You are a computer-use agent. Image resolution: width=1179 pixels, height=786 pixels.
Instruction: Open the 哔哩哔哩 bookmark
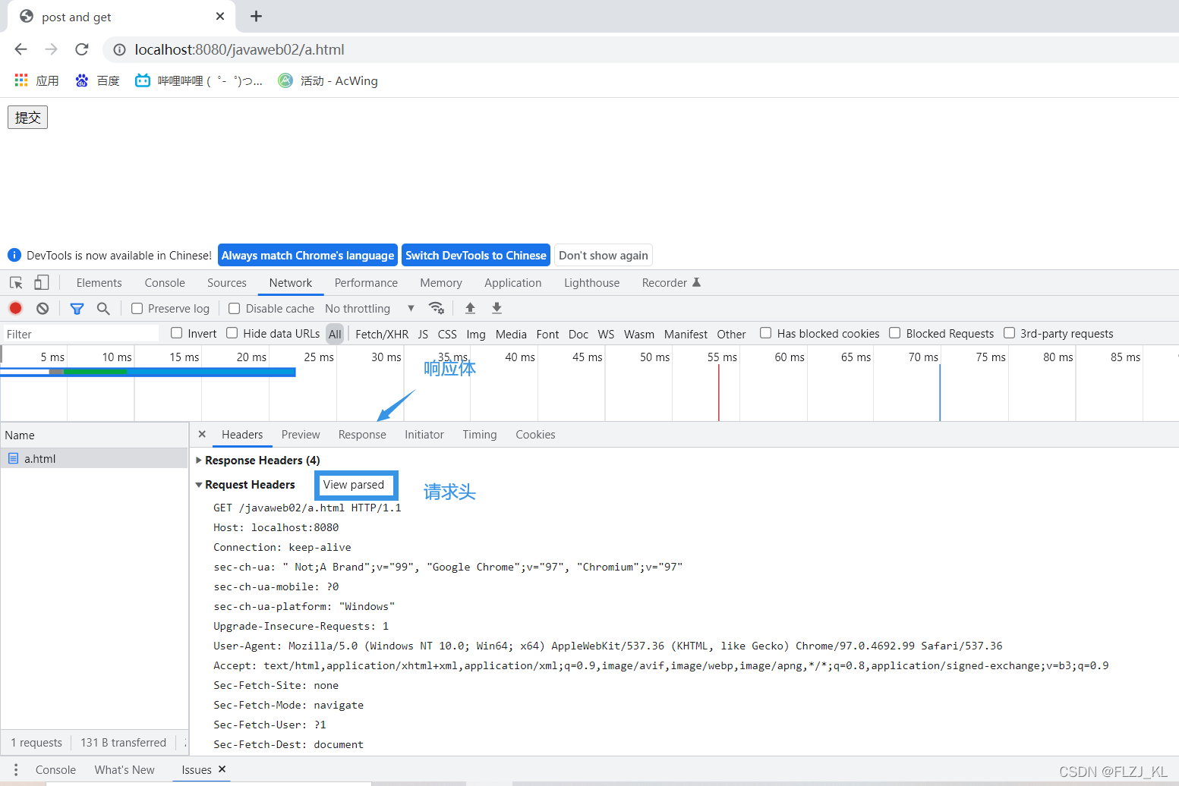click(199, 80)
